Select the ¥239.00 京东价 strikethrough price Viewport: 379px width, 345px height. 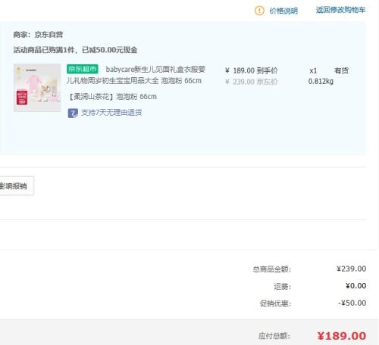point(252,82)
